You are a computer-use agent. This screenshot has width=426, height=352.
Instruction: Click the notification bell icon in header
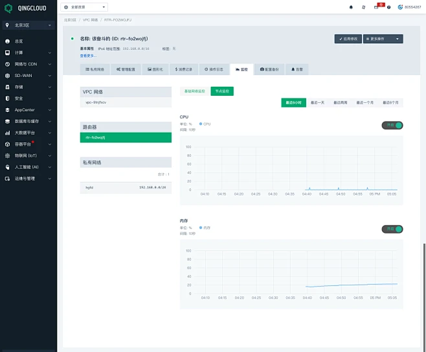[x=352, y=7]
